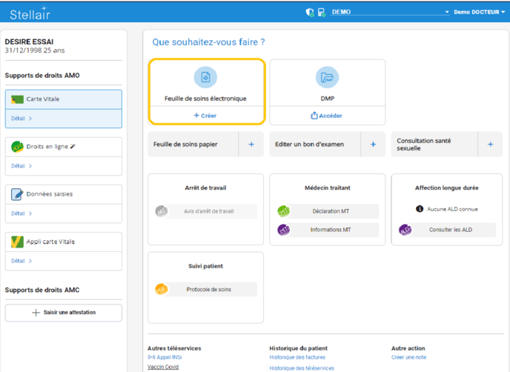Open the DEMO dropdown in header
The width and height of the screenshot is (510, 372).
(391, 13)
